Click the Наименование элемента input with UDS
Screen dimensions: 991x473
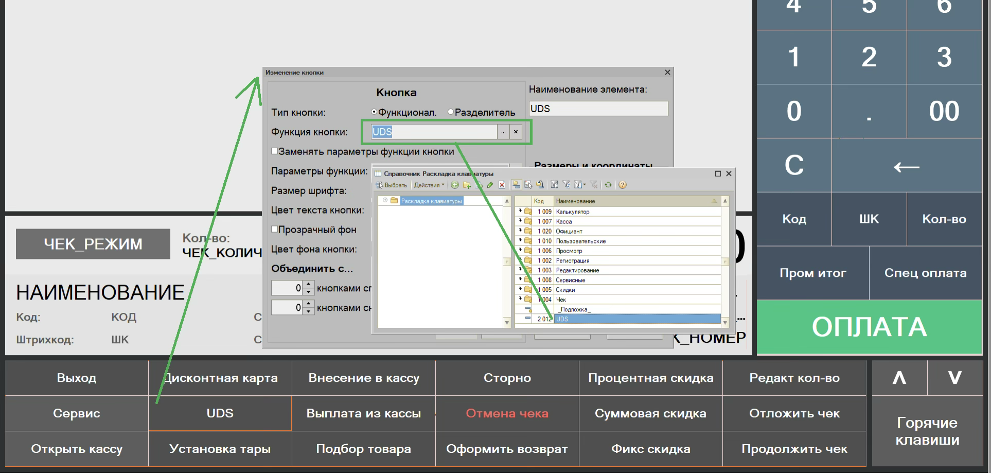tap(598, 109)
